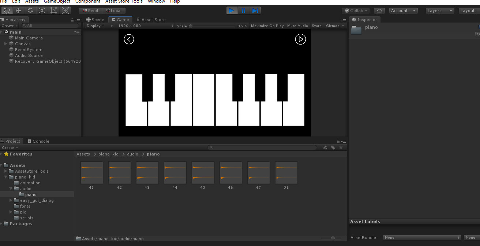Select the Rect transform tool
480x246 pixels.
[x=53, y=10]
